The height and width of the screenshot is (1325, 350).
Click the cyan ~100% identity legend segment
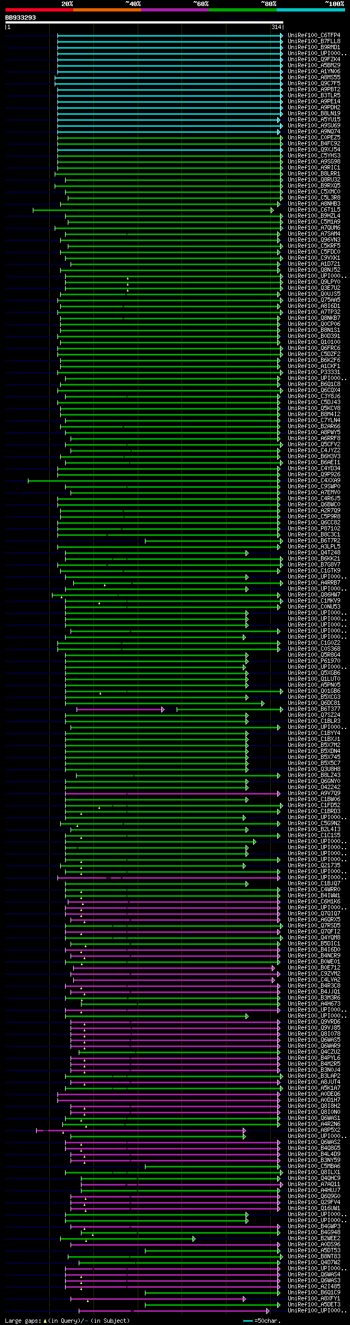[x=311, y=10]
